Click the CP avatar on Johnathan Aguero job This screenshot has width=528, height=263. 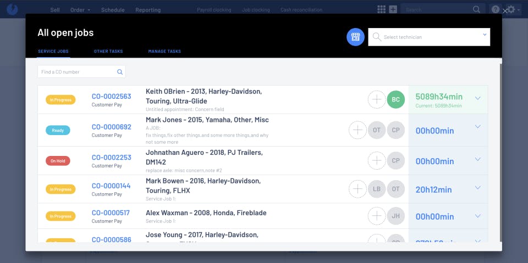[395, 161]
